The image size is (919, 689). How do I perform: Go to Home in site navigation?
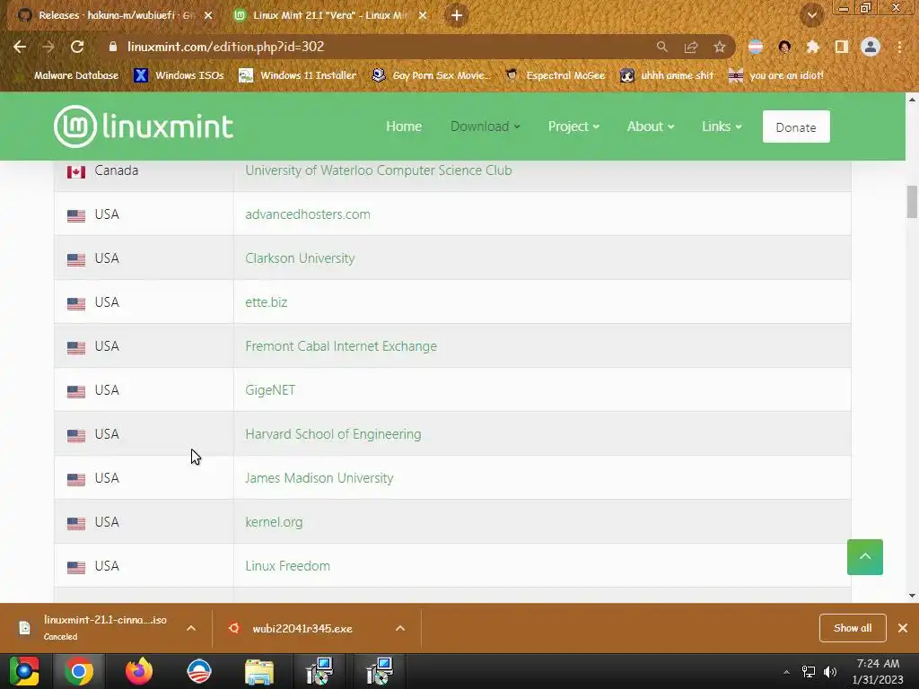pyautogui.click(x=404, y=126)
